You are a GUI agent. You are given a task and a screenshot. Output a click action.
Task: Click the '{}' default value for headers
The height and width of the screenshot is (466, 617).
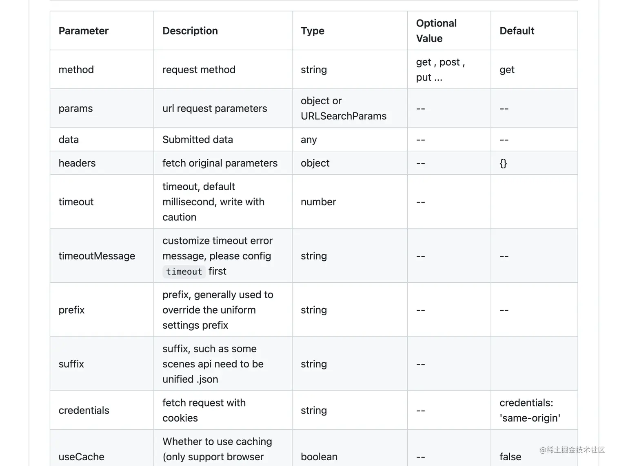click(x=503, y=163)
